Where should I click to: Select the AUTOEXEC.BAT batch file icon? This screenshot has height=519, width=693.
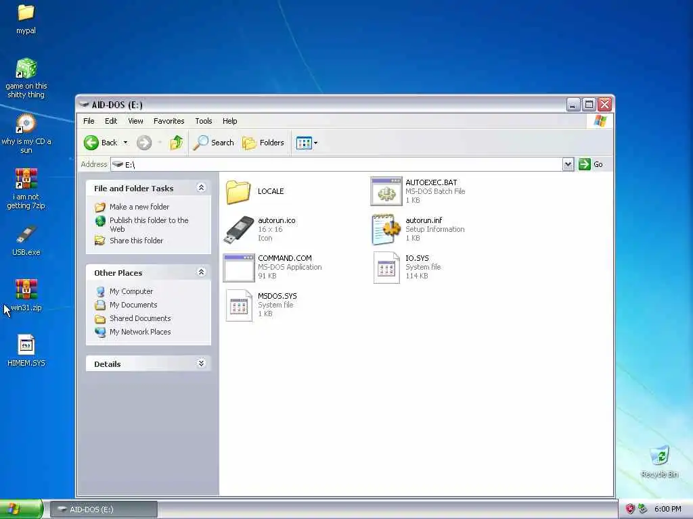click(x=386, y=191)
